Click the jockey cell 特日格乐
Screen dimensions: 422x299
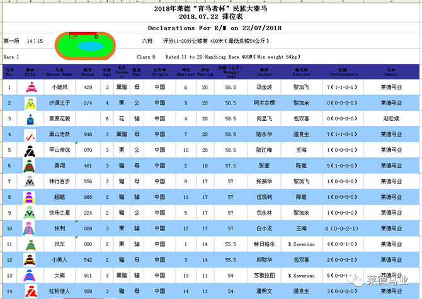point(265,244)
